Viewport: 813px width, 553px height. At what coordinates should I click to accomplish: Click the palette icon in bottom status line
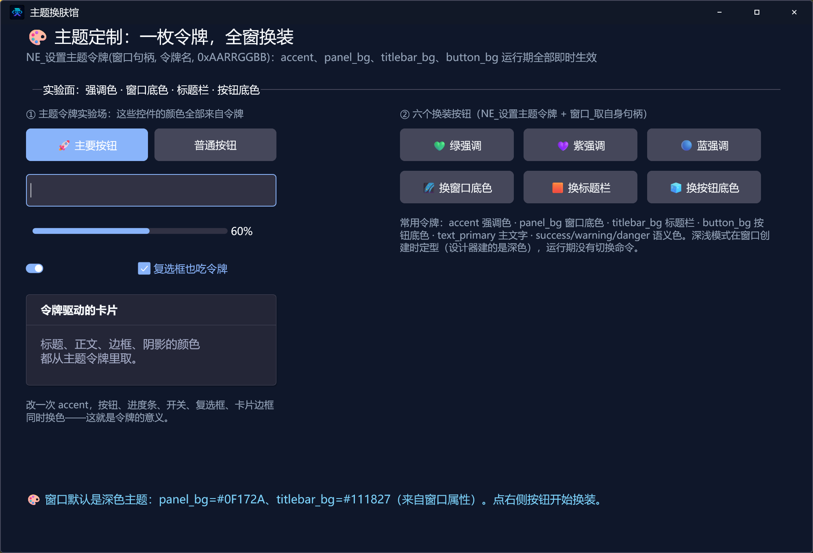click(34, 500)
